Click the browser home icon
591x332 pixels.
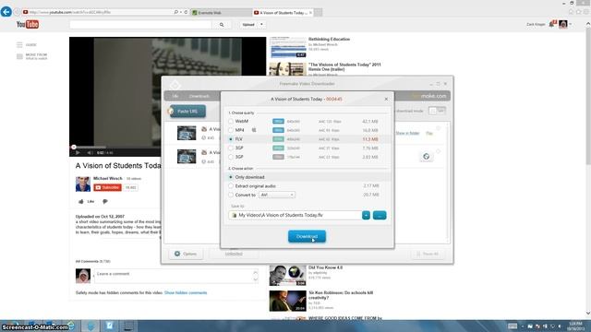[571, 12]
